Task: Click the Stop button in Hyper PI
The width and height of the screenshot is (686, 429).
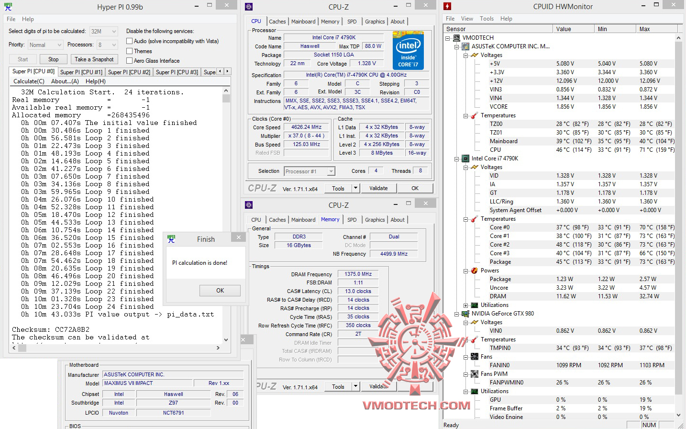Action: pyautogui.click(x=54, y=59)
